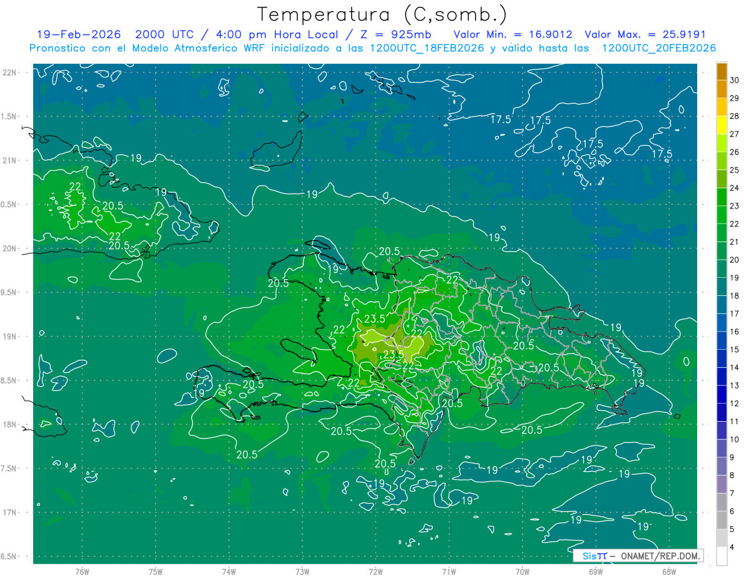Click the "Valor Max. = 25.9191" value
The width and height of the screenshot is (751, 580).
tap(645, 34)
